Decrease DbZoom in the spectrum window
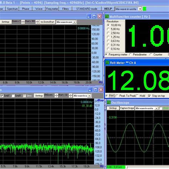 coord(56,97)
